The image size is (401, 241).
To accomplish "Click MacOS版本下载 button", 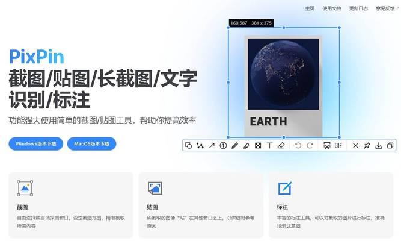I will [91, 144].
